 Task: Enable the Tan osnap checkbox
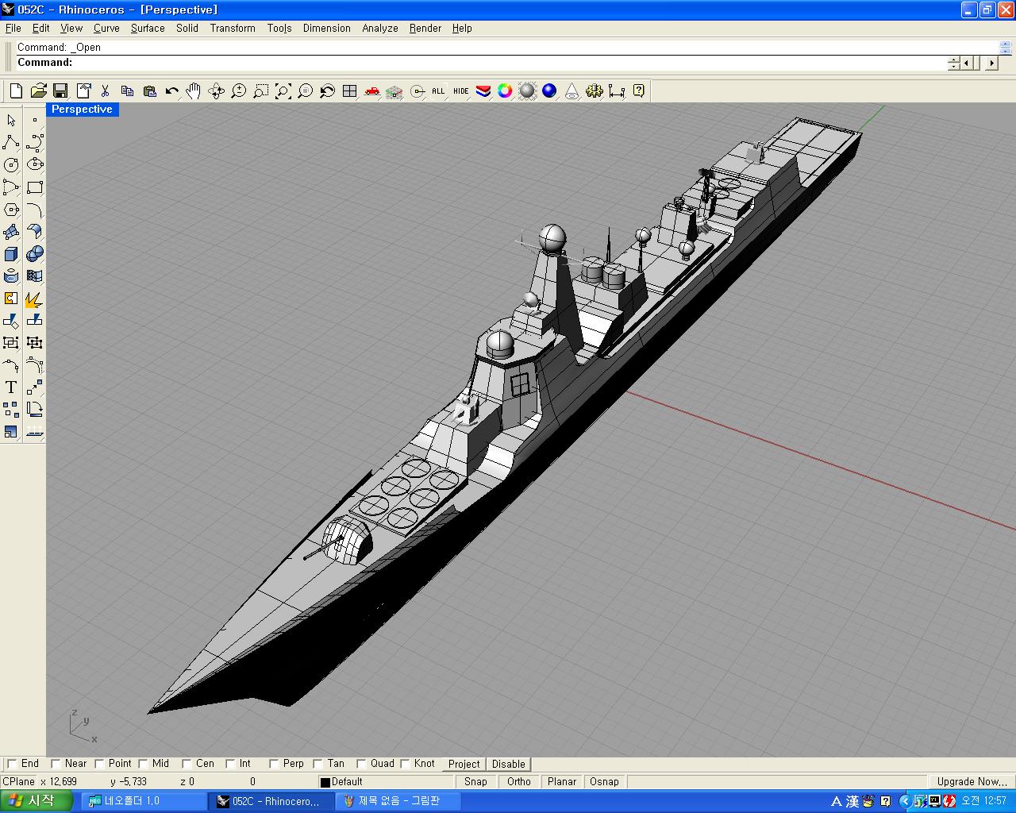point(317,764)
